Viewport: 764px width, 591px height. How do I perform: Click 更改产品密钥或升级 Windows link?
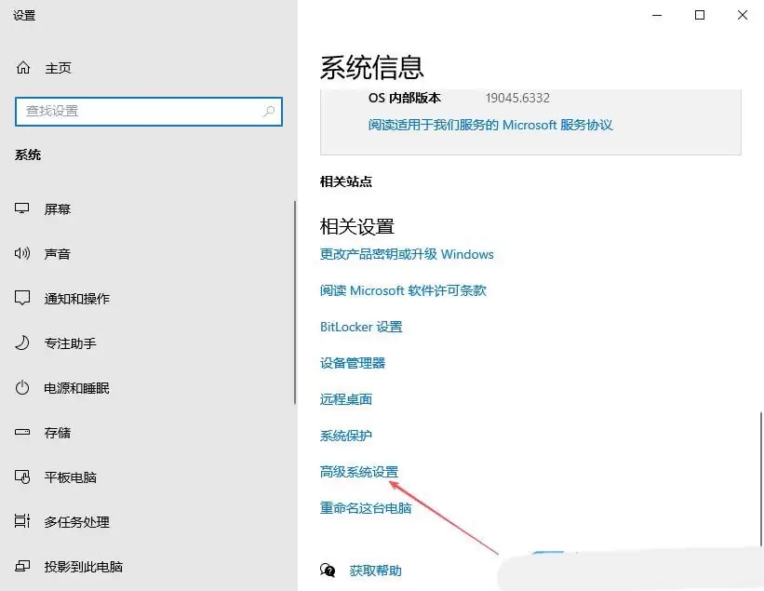tap(406, 253)
